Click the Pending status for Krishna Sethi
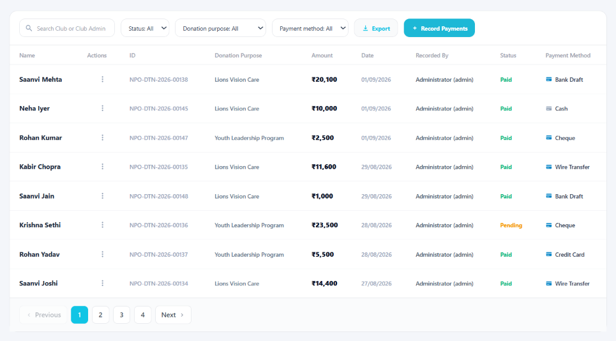The height and width of the screenshot is (341, 616). (x=511, y=225)
